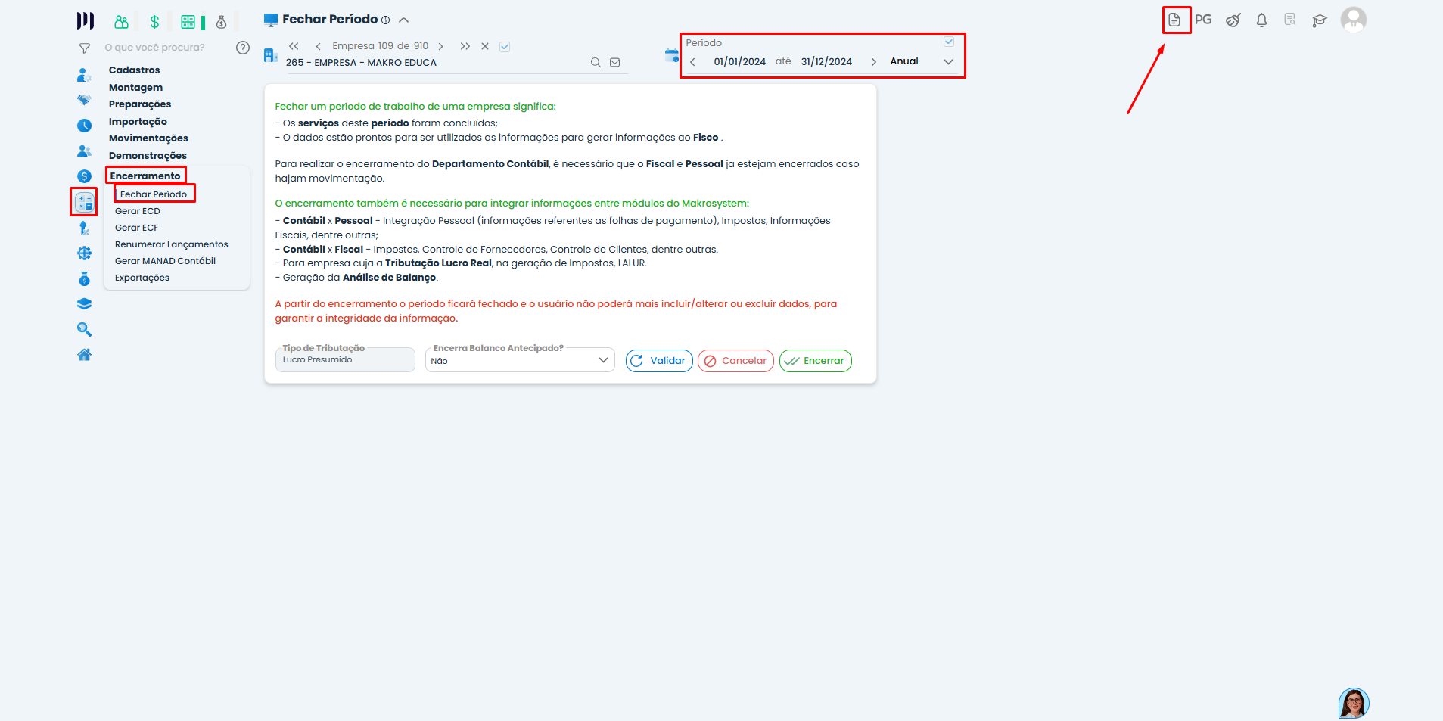Open the graduation cap training icon
Screen dimensions: 1443x721
[1320, 20]
